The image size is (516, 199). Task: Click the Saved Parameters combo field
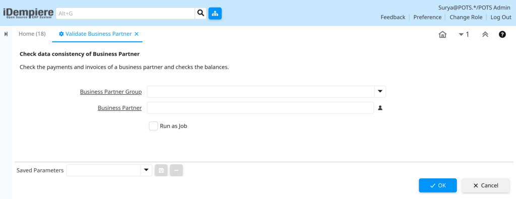pyautogui.click(x=103, y=170)
